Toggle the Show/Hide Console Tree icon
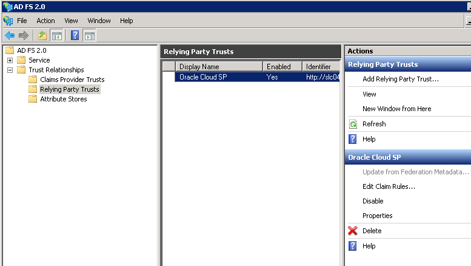The height and width of the screenshot is (266, 471). tap(56, 35)
